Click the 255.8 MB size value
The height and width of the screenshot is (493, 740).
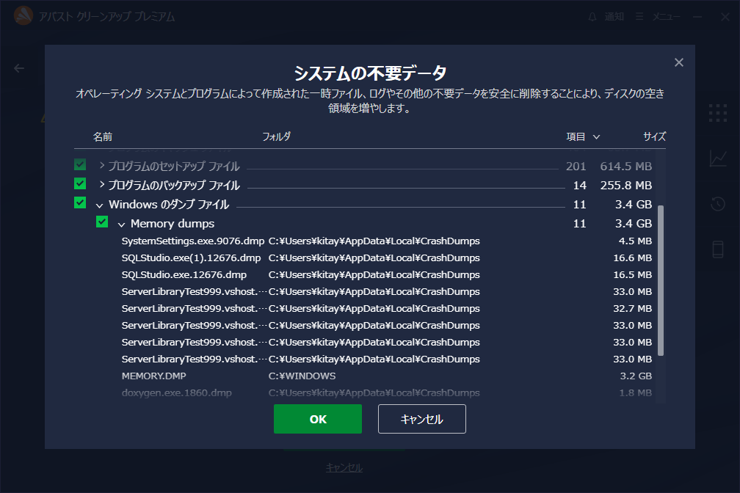[x=625, y=186]
